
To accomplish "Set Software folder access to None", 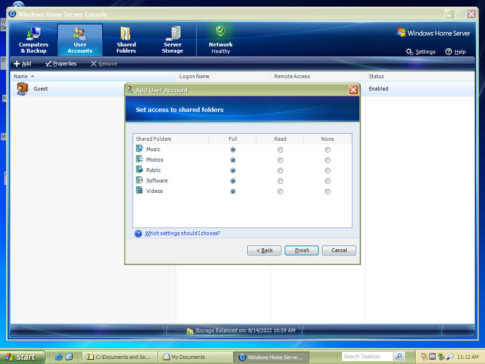I will 328,181.
